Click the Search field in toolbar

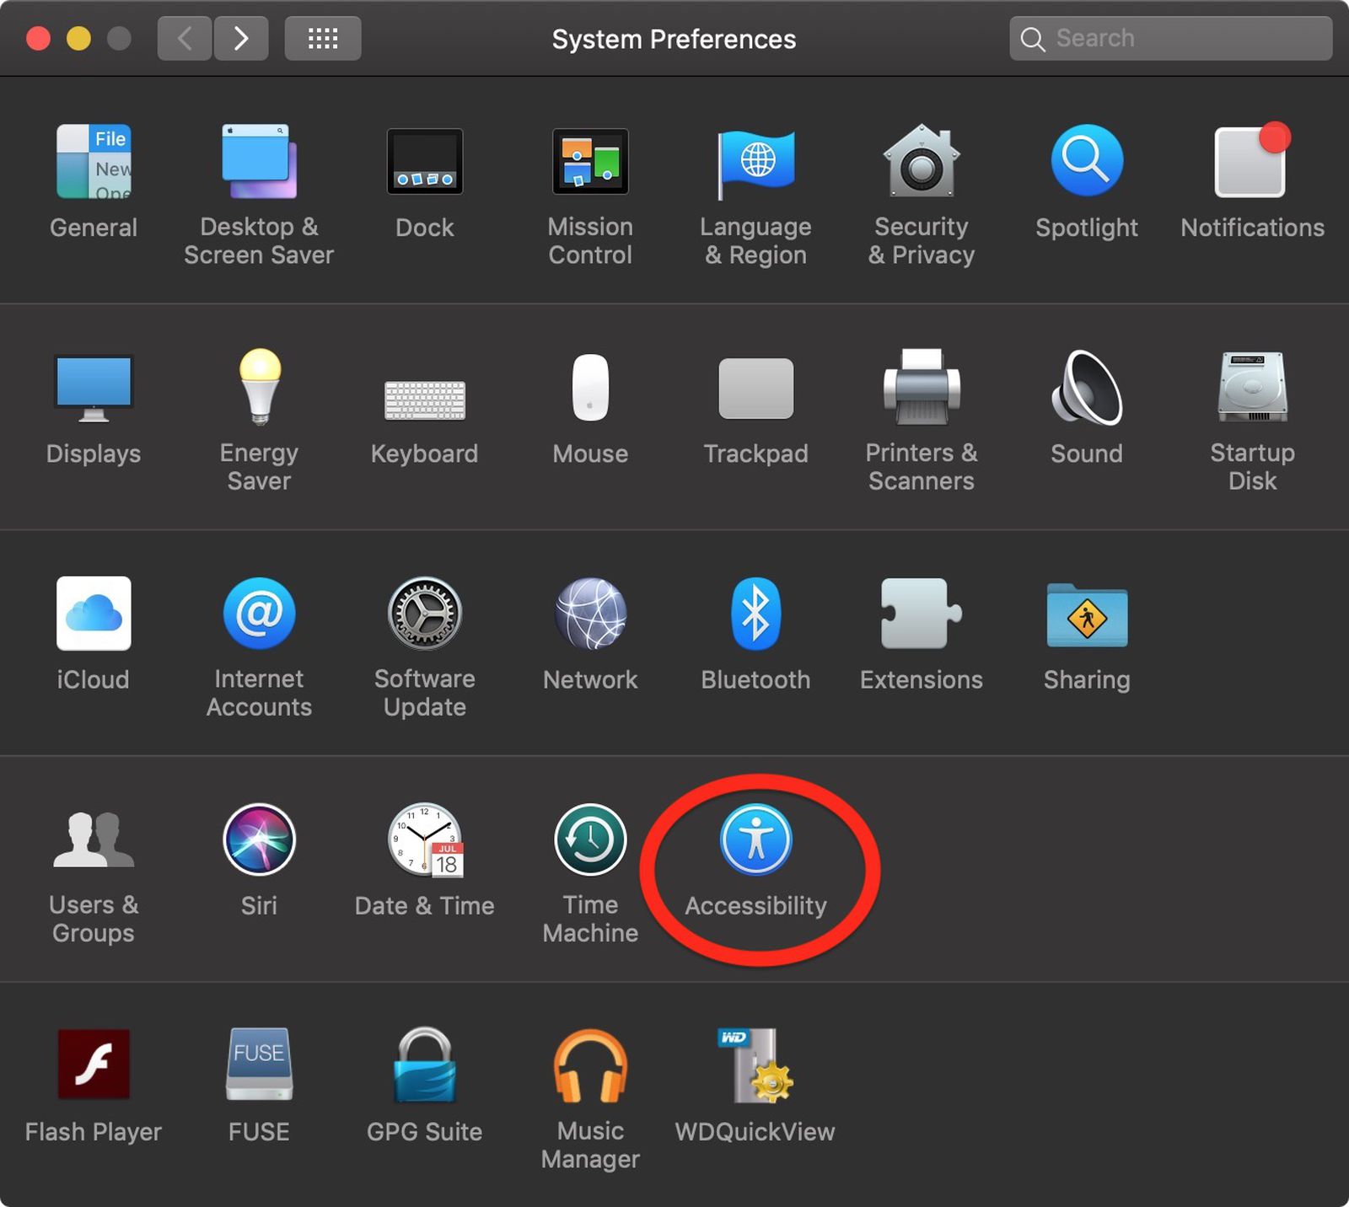[1180, 38]
